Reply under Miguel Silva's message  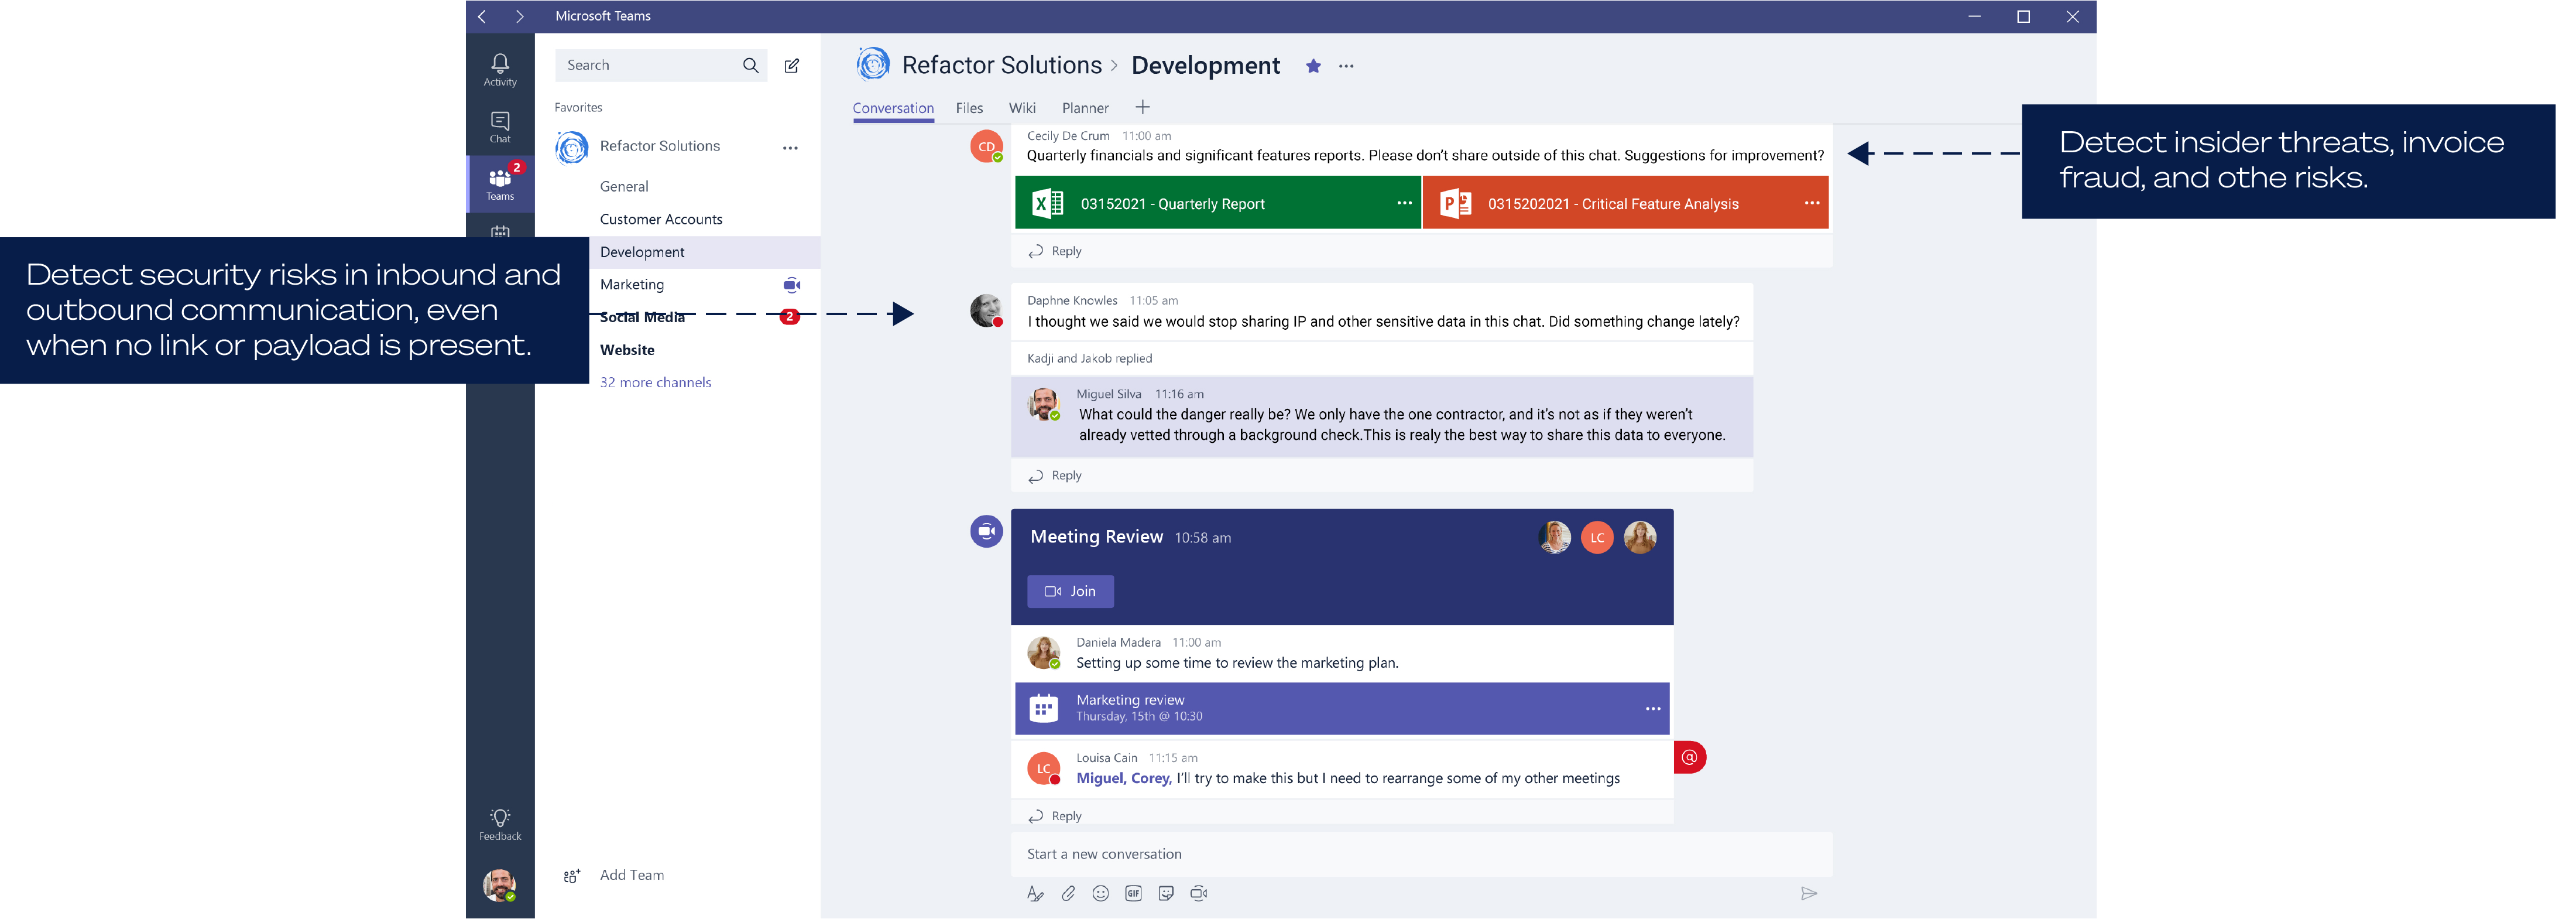coord(1055,476)
